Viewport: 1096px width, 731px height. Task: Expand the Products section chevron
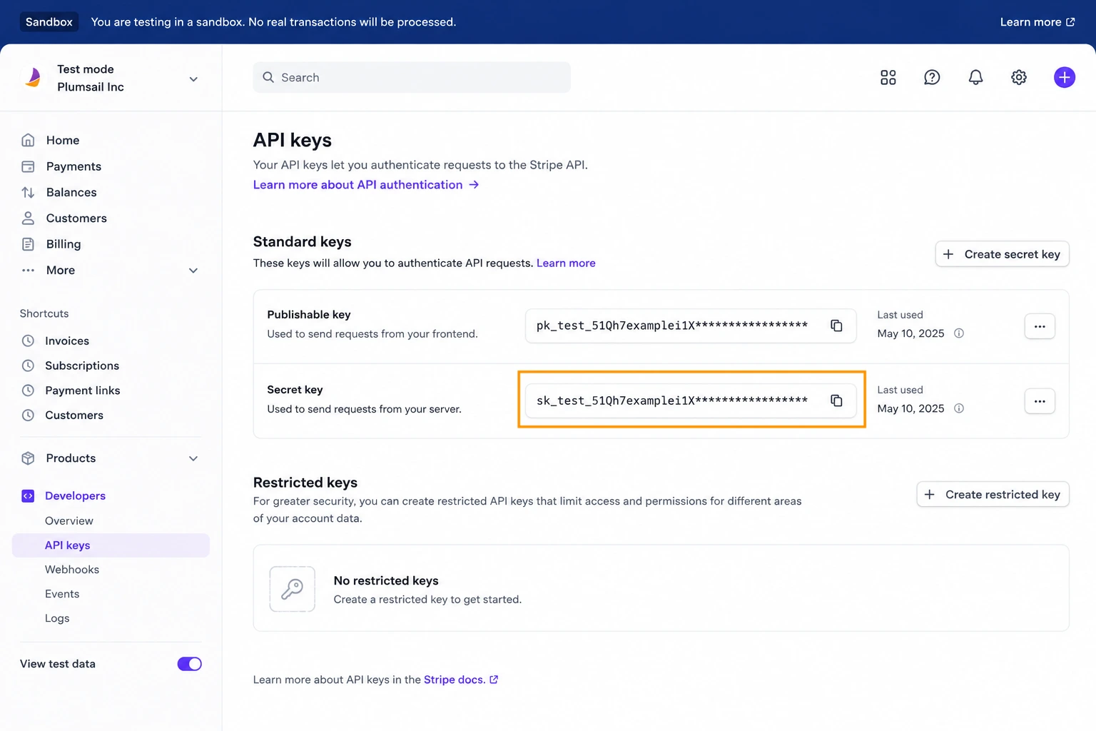point(193,458)
